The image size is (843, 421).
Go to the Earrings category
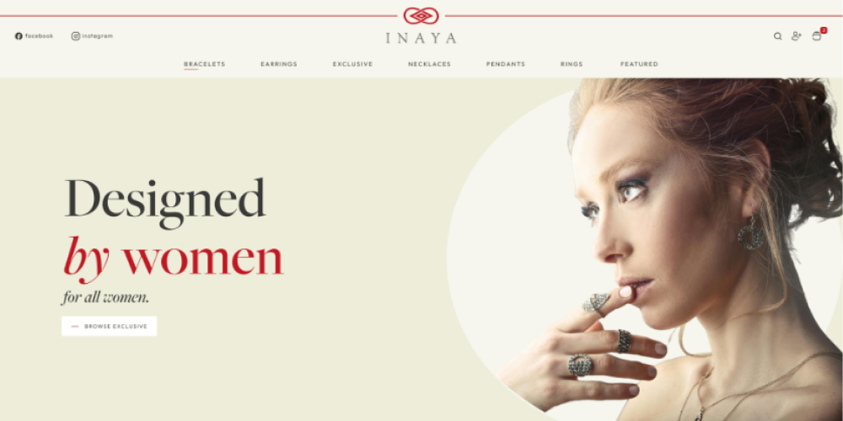278,64
